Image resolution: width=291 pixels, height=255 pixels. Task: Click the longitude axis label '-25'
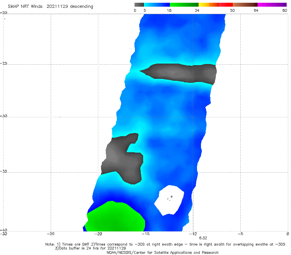[51, 234]
